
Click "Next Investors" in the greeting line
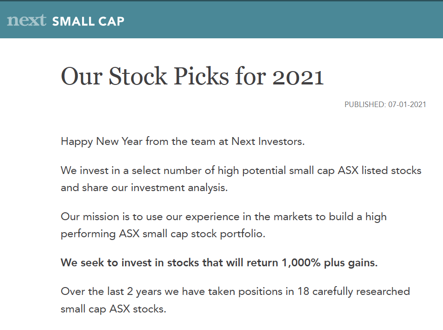[x=267, y=141]
